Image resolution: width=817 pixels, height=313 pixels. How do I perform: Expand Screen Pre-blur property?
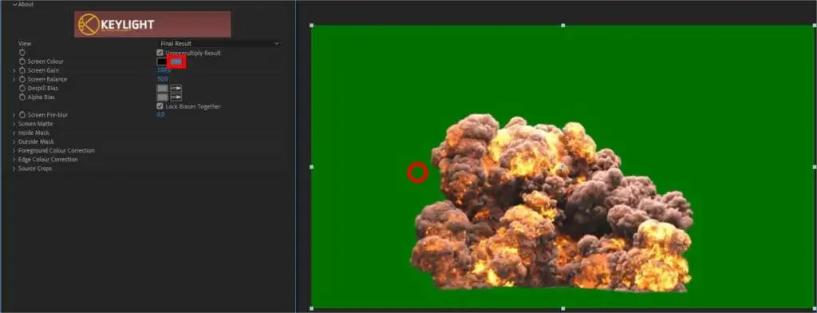tap(14, 115)
